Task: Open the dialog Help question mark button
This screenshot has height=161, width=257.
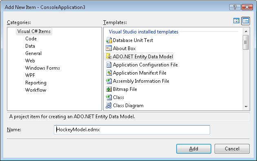Action: [x=235, y=7]
